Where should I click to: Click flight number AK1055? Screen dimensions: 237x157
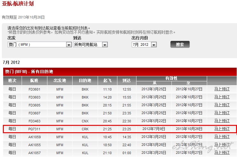point(34,145)
